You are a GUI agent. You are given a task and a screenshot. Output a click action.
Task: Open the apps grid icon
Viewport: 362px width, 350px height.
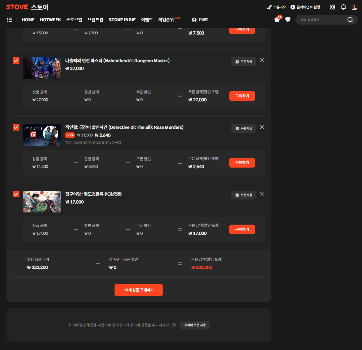point(333,7)
